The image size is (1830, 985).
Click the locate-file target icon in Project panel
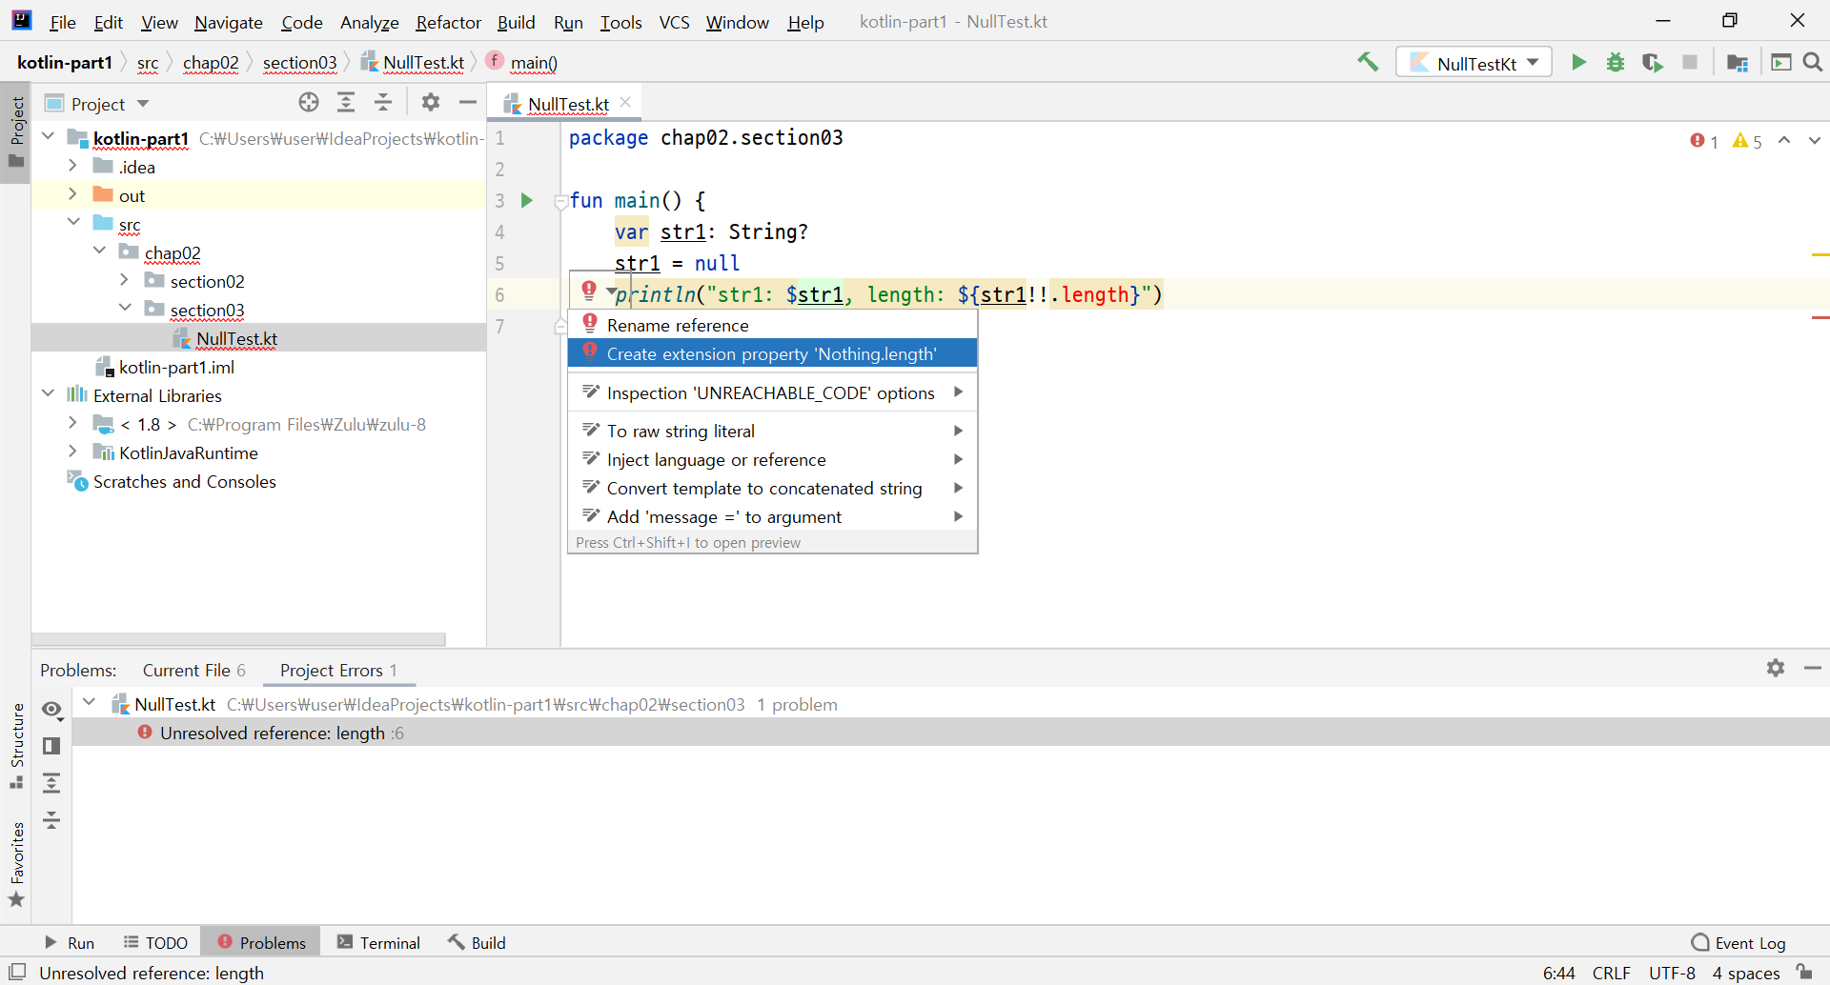tap(309, 102)
